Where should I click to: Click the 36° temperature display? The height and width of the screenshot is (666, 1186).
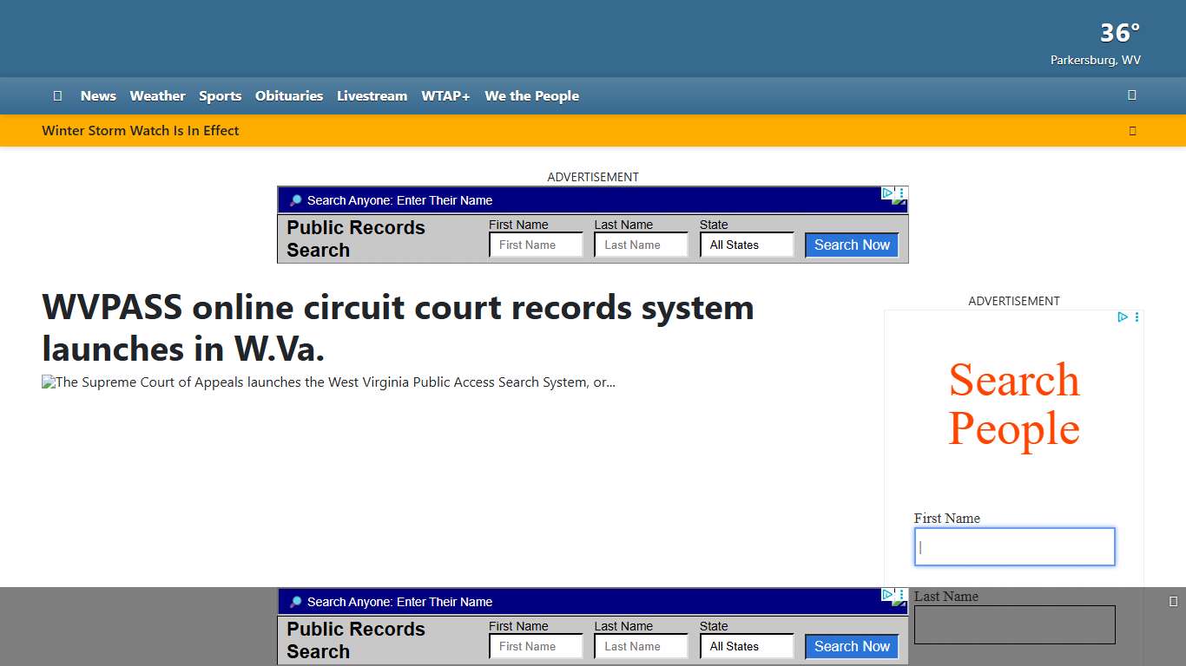[x=1118, y=32]
